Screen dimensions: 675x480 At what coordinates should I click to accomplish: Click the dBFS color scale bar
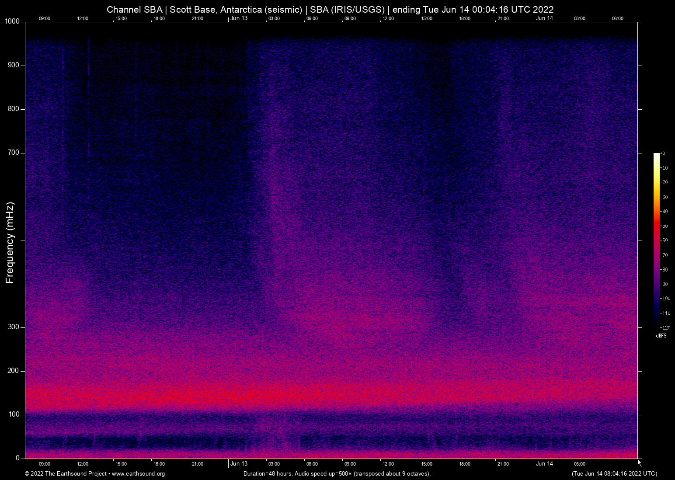[x=656, y=240]
